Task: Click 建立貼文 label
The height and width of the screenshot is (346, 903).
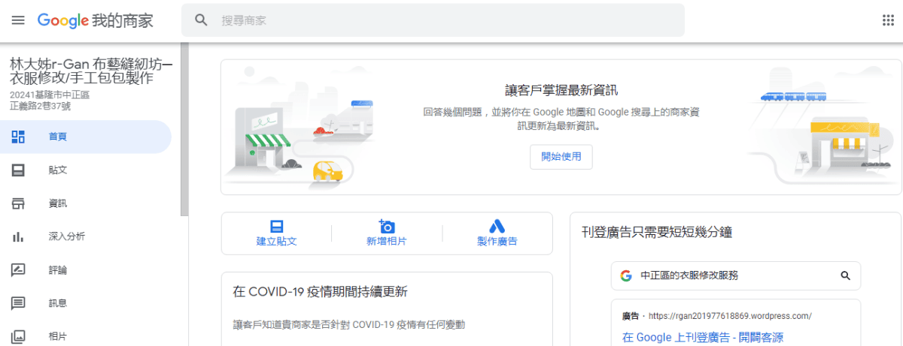Action: (x=276, y=242)
